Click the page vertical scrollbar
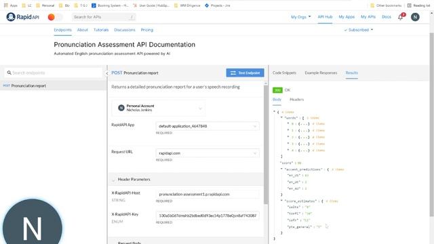Image resolution: width=434 pixels, height=244 pixels. [x=431, y=125]
